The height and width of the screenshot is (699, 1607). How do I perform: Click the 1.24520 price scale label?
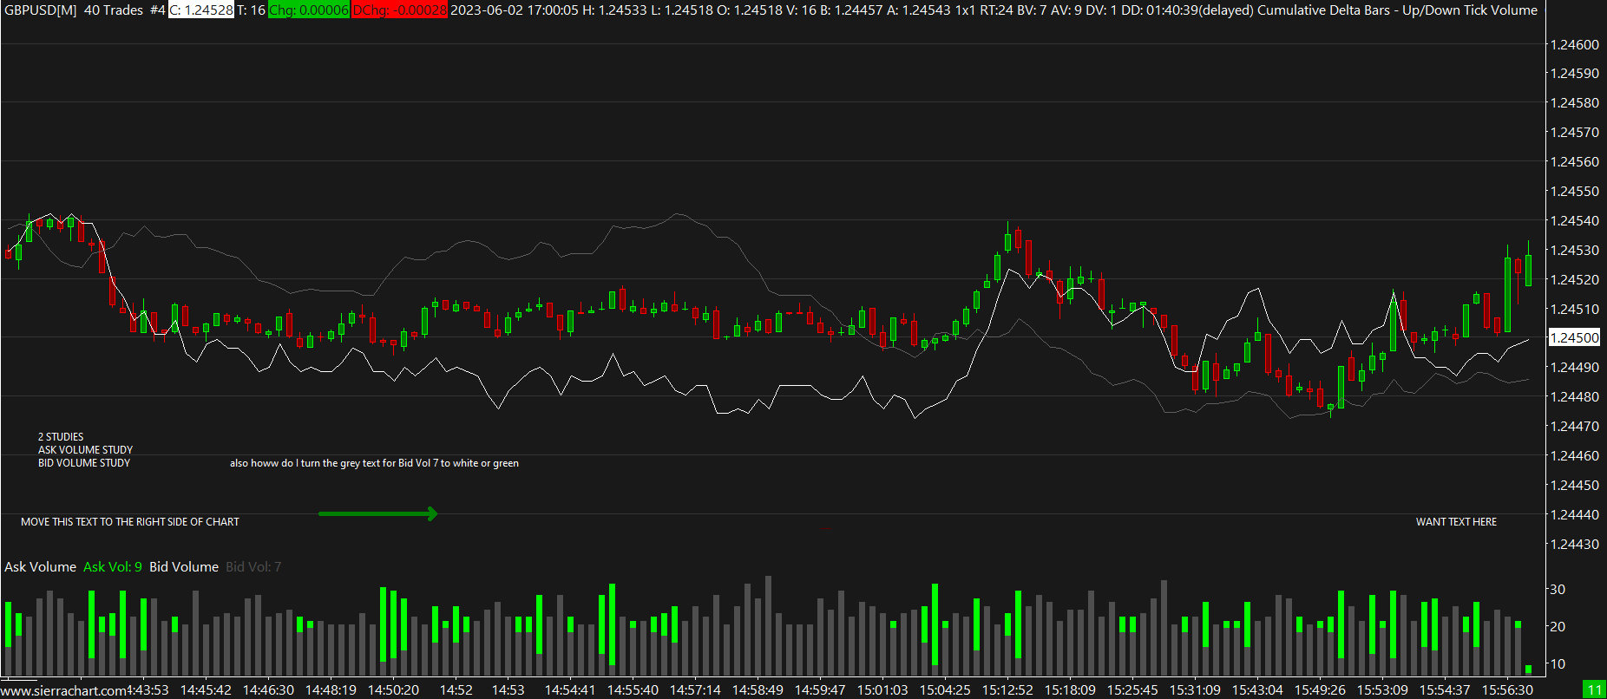click(1574, 280)
